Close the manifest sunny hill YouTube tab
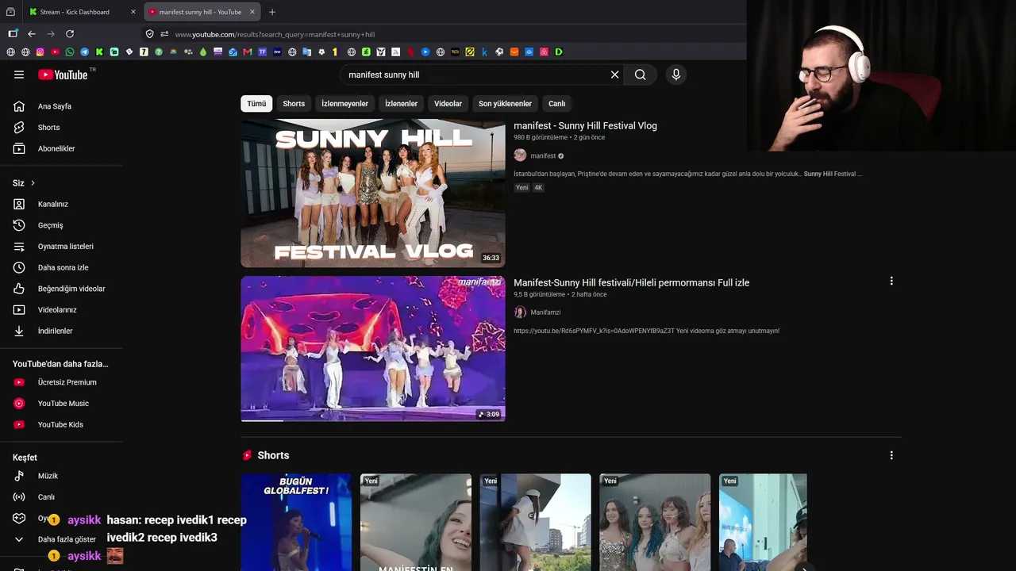1016x571 pixels. [252, 12]
